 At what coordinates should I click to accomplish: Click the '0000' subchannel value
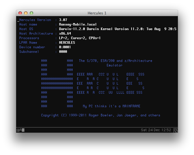(x=63, y=52)
